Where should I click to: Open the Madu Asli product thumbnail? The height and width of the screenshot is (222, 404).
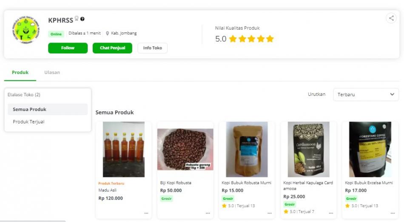pos(123,149)
